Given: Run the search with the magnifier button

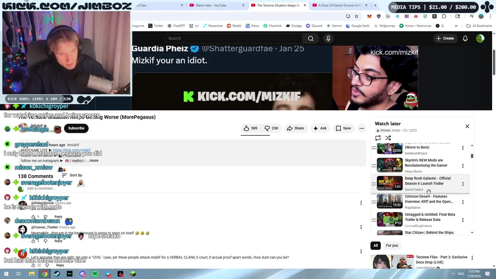Looking at the screenshot, I should (311, 38).
